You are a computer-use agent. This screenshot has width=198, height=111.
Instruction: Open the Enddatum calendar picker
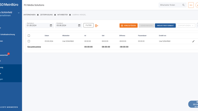79,25
